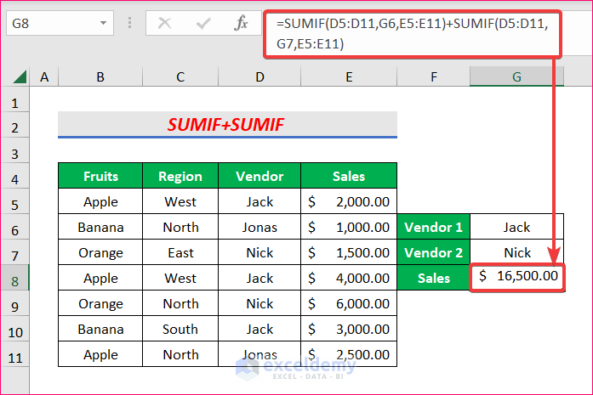Select Banana cell in row 10

[x=100, y=329]
